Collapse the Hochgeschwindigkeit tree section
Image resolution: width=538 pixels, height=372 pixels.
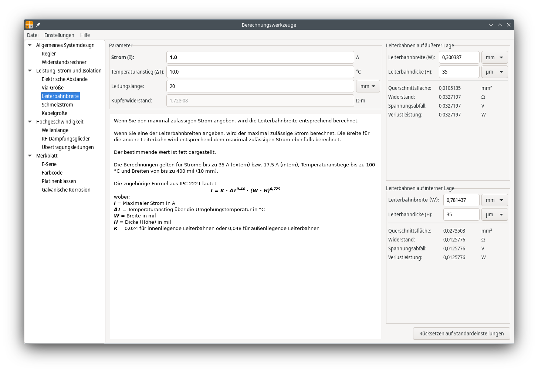point(30,122)
